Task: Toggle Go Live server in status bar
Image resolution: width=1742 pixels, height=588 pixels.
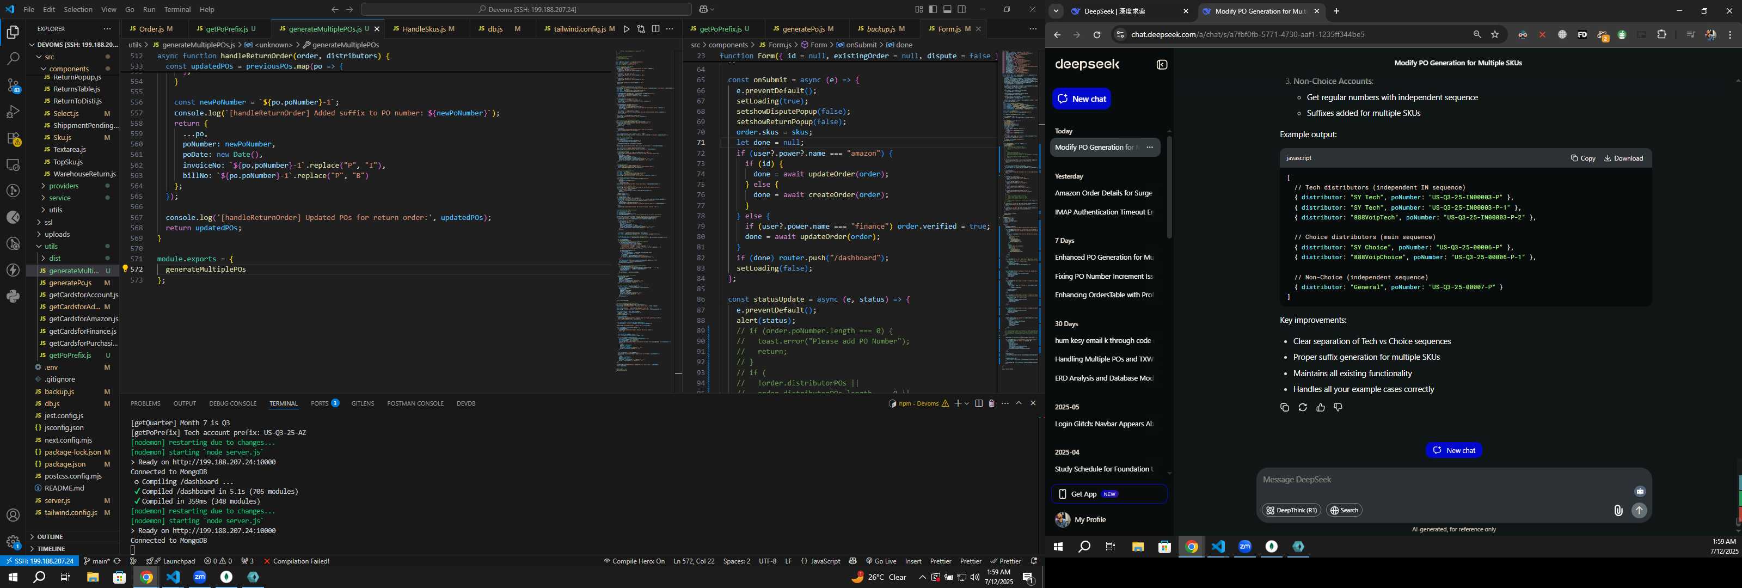Action: tap(880, 561)
